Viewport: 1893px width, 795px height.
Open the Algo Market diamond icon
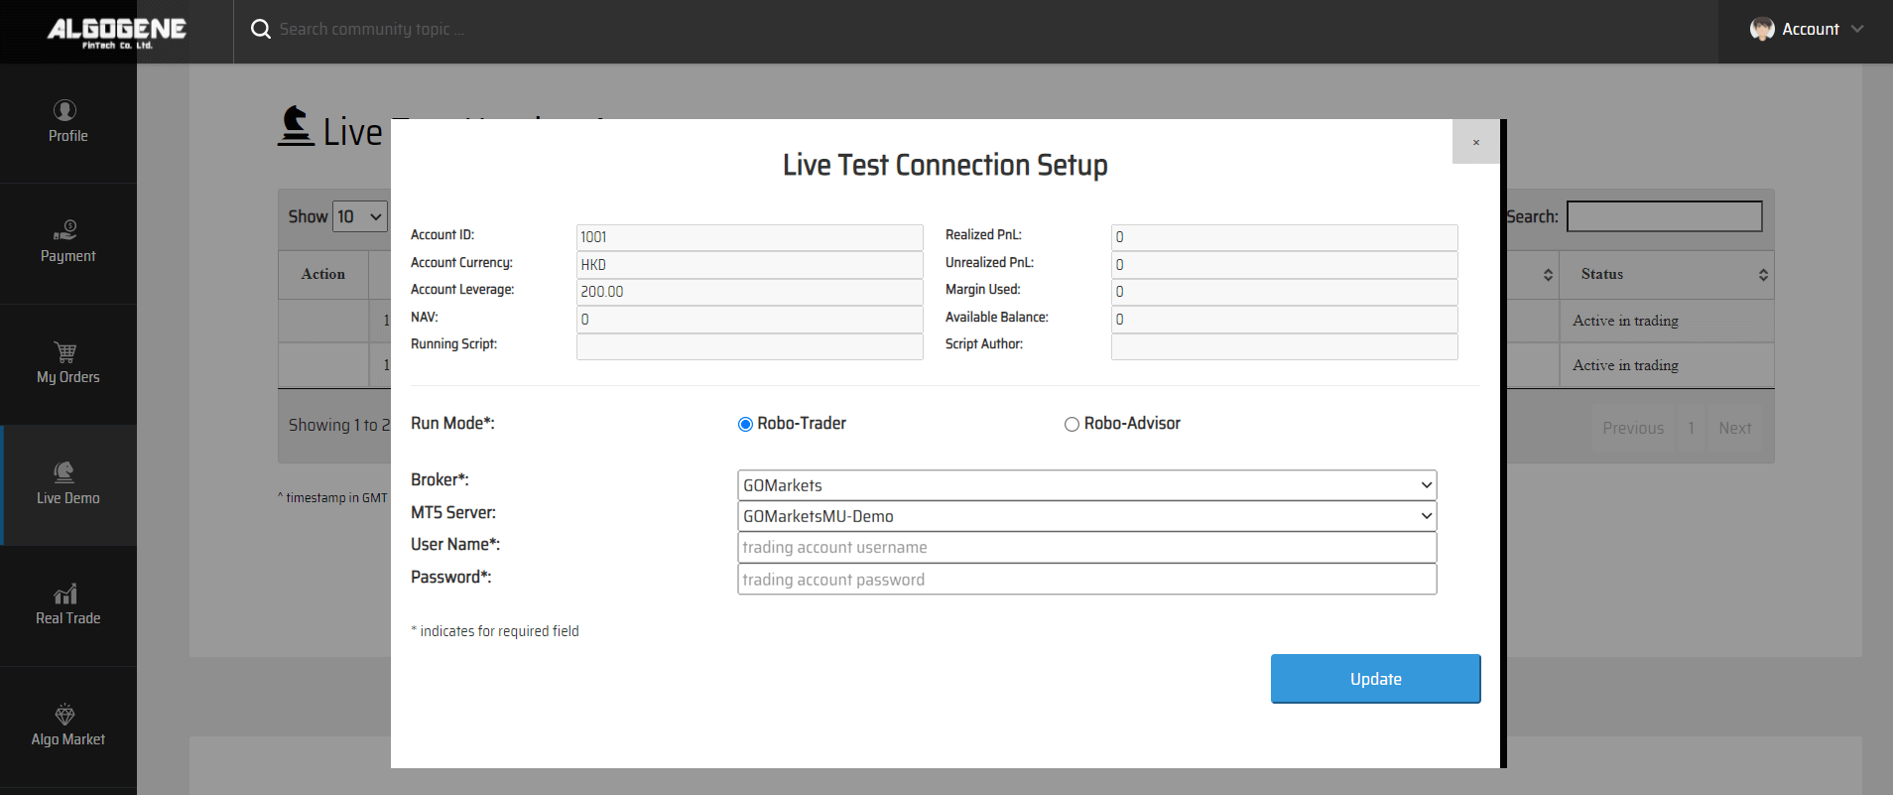[64, 715]
